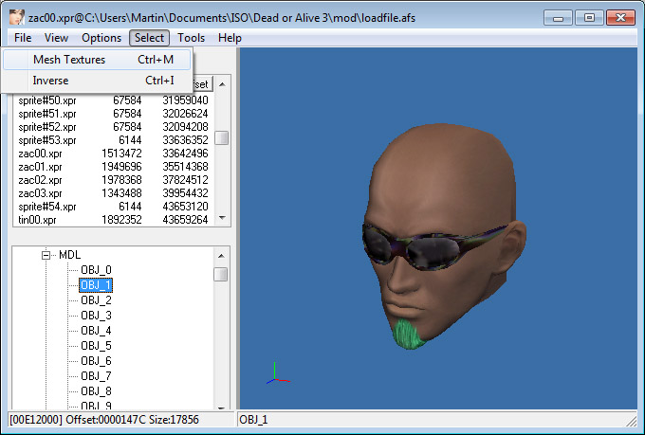
Task: Select OBJ_5 in the tree
Action: [x=96, y=346]
